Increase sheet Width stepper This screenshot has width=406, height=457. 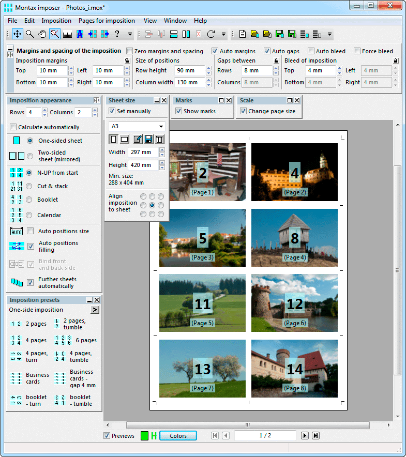click(x=162, y=150)
